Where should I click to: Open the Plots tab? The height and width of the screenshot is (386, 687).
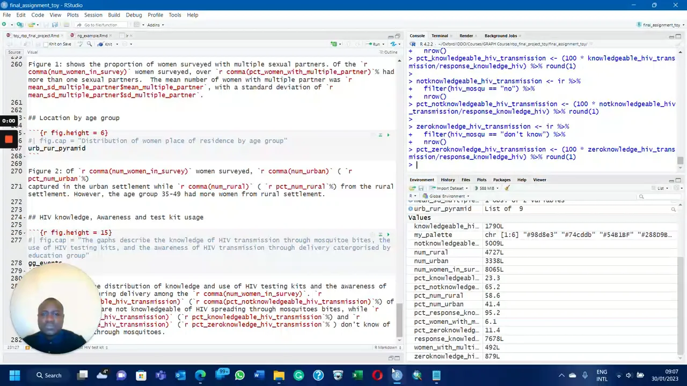(x=481, y=180)
